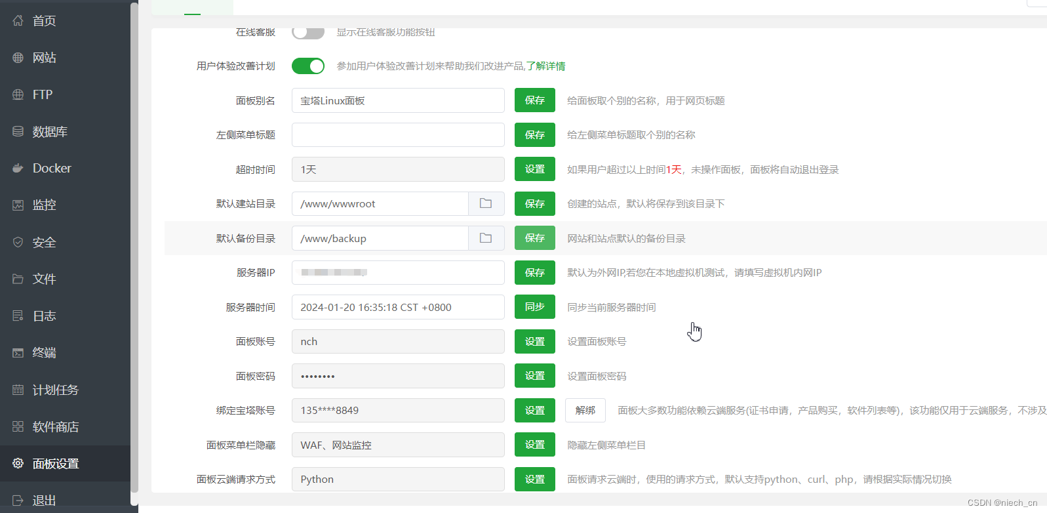Click the terminal icon beside 终端
This screenshot has width=1047, height=513.
click(18, 352)
